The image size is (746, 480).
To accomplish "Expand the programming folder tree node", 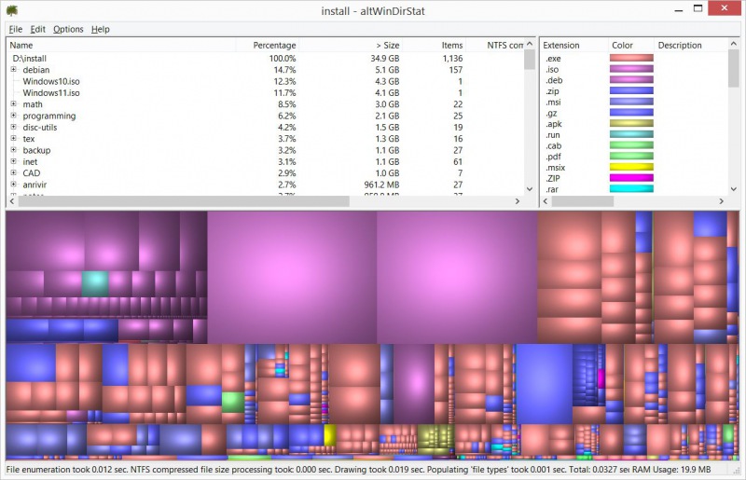I will coord(13,116).
